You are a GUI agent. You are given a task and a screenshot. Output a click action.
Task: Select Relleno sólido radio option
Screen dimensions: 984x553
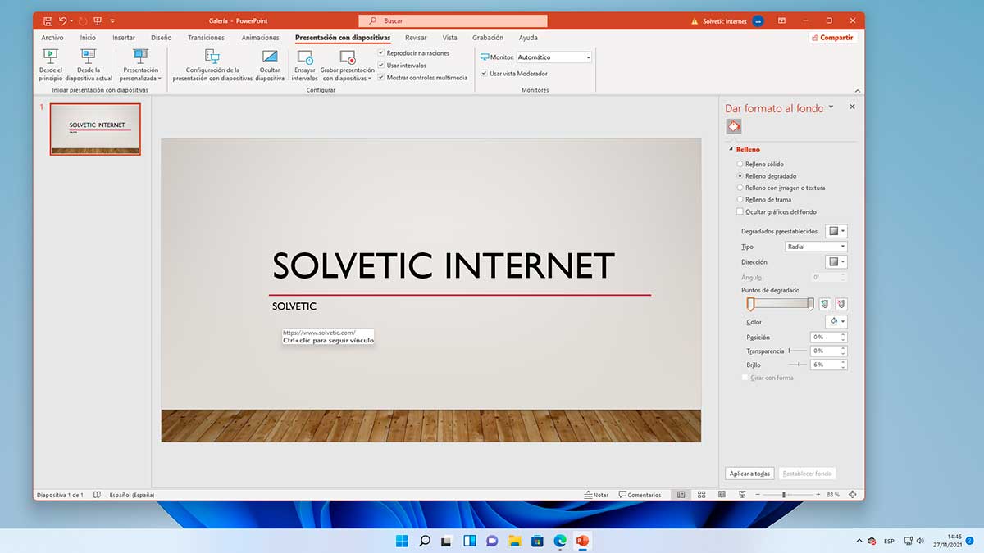click(x=740, y=165)
